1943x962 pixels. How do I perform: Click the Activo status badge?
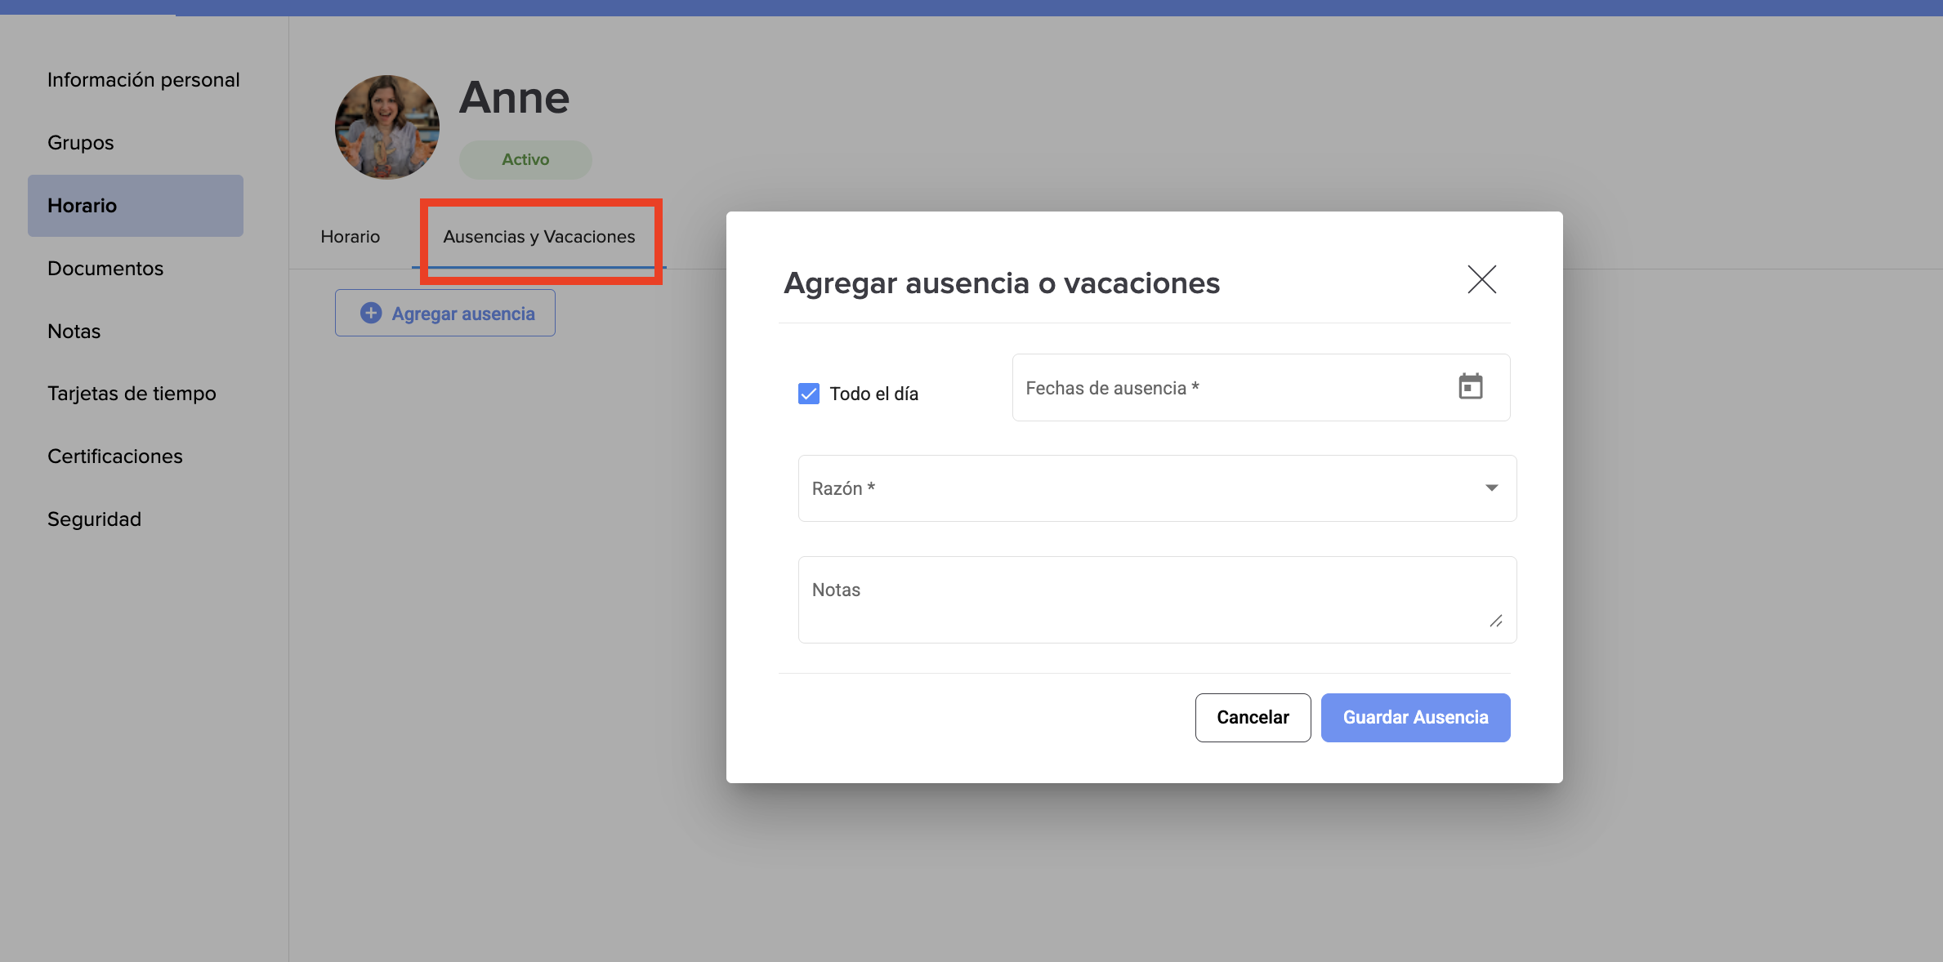[x=525, y=159]
